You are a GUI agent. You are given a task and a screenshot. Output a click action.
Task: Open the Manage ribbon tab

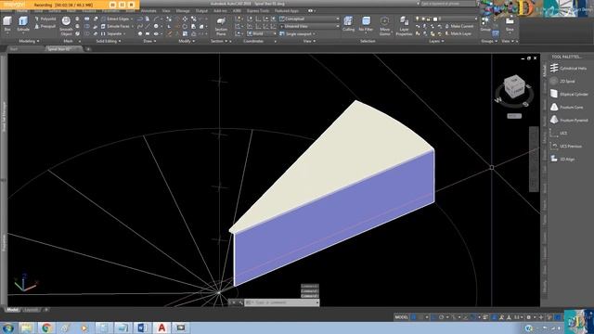[183, 11]
